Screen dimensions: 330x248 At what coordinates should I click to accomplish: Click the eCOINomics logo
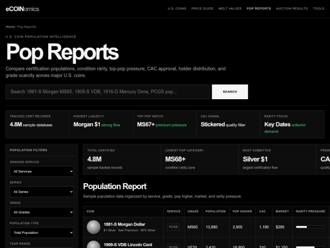(x=23, y=9)
